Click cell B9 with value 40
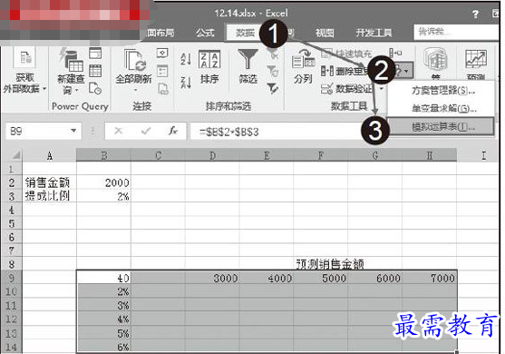505x354 pixels. pos(103,278)
